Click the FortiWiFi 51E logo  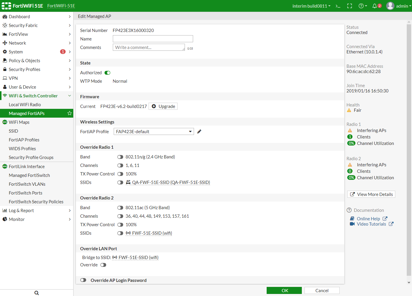tap(22, 6)
